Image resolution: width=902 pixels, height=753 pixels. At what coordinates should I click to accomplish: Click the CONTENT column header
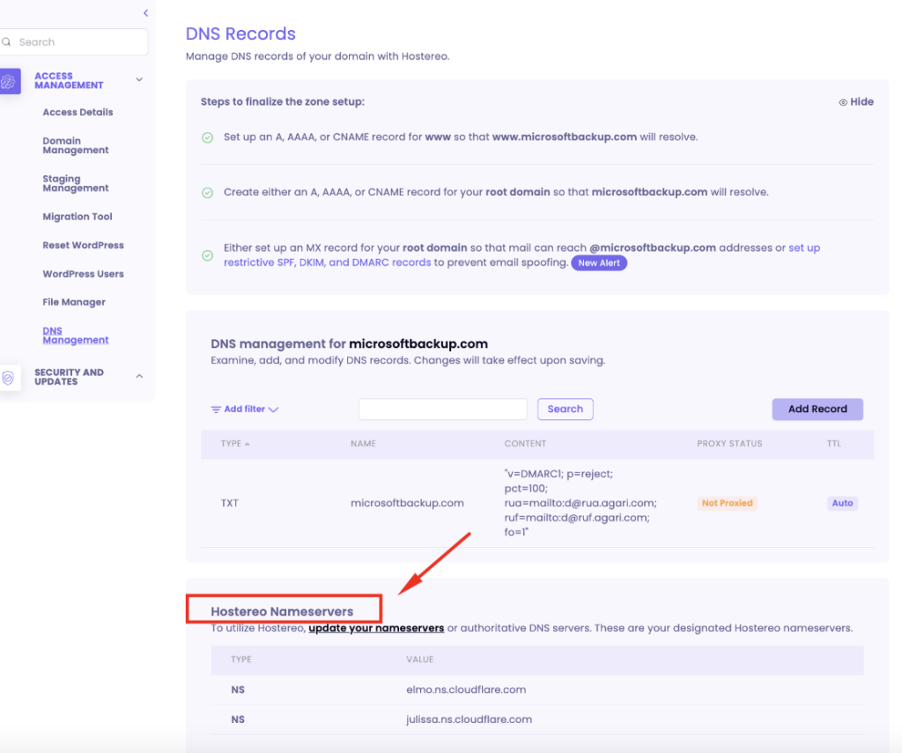[x=525, y=444]
